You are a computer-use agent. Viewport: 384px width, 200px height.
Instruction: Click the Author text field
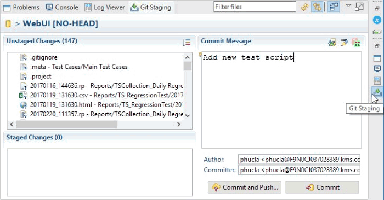click(x=299, y=160)
